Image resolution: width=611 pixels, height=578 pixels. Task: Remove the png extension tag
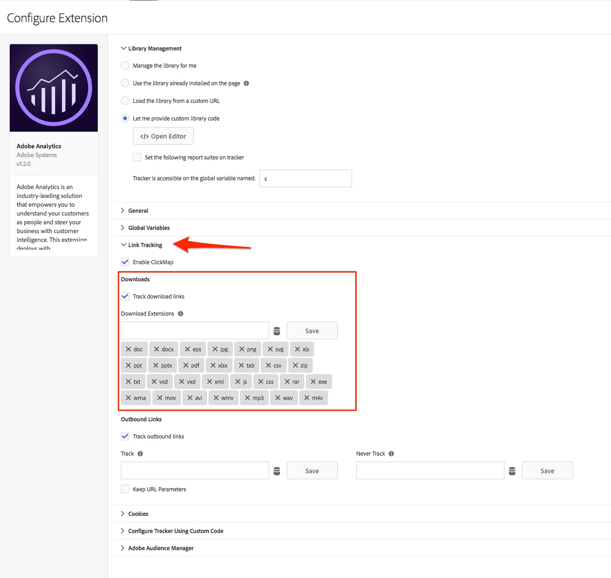(x=242, y=349)
